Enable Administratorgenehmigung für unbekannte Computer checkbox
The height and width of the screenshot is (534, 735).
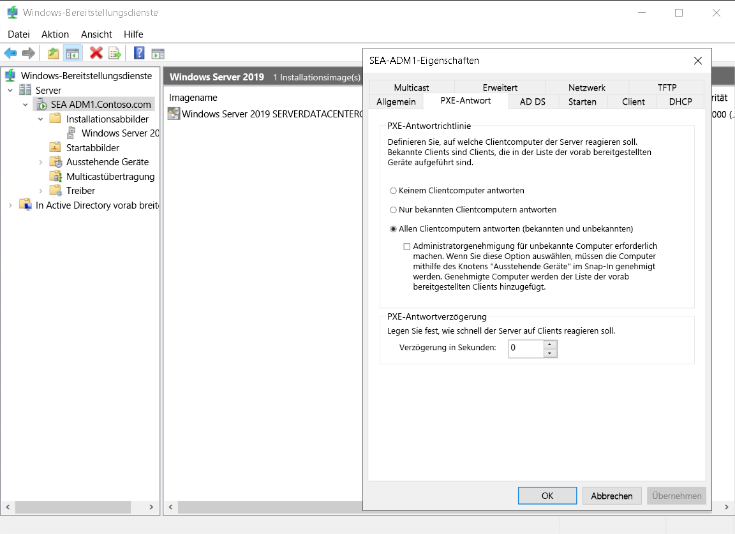pos(407,247)
